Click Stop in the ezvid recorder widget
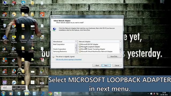This screenshot has height=96, width=171. point(19,88)
